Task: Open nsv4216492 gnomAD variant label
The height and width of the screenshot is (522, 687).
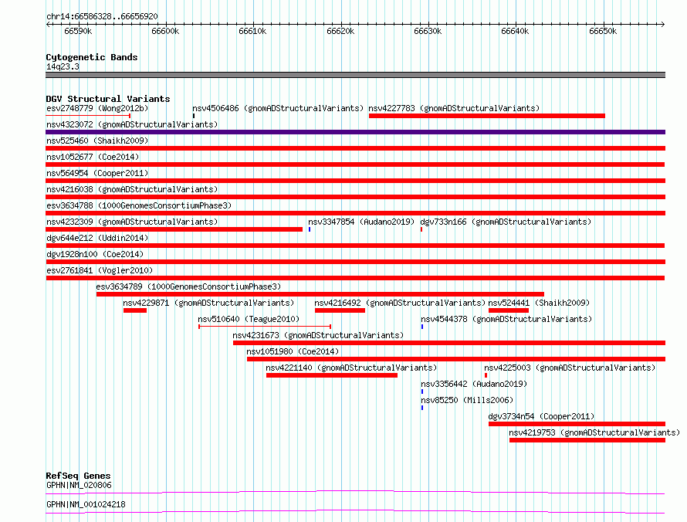Action: pos(400,303)
